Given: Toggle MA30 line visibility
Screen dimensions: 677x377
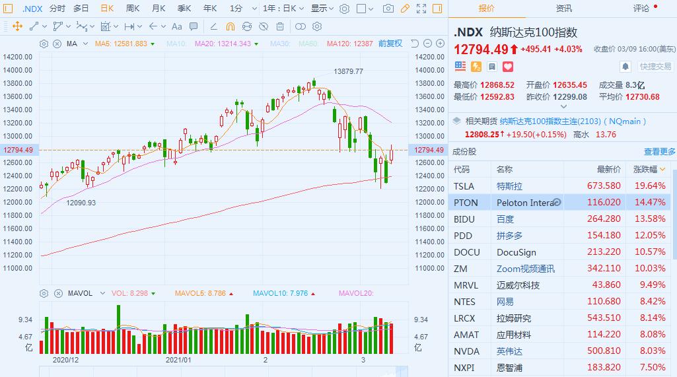Looking at the screenshot, I should pos(280,44).
